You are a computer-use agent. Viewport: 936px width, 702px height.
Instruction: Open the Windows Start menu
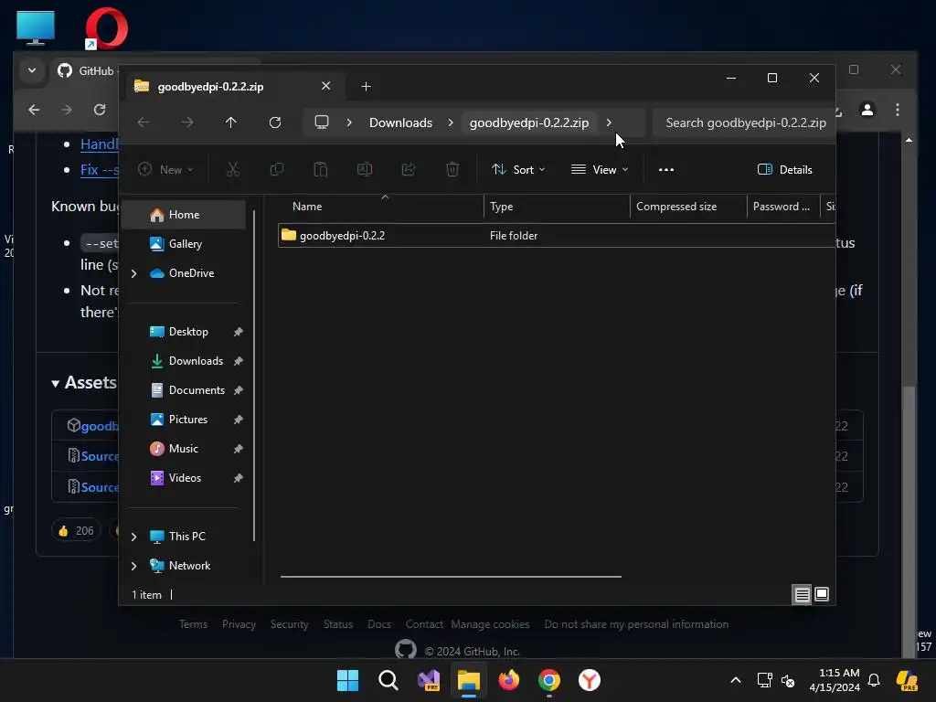point(348,680)
